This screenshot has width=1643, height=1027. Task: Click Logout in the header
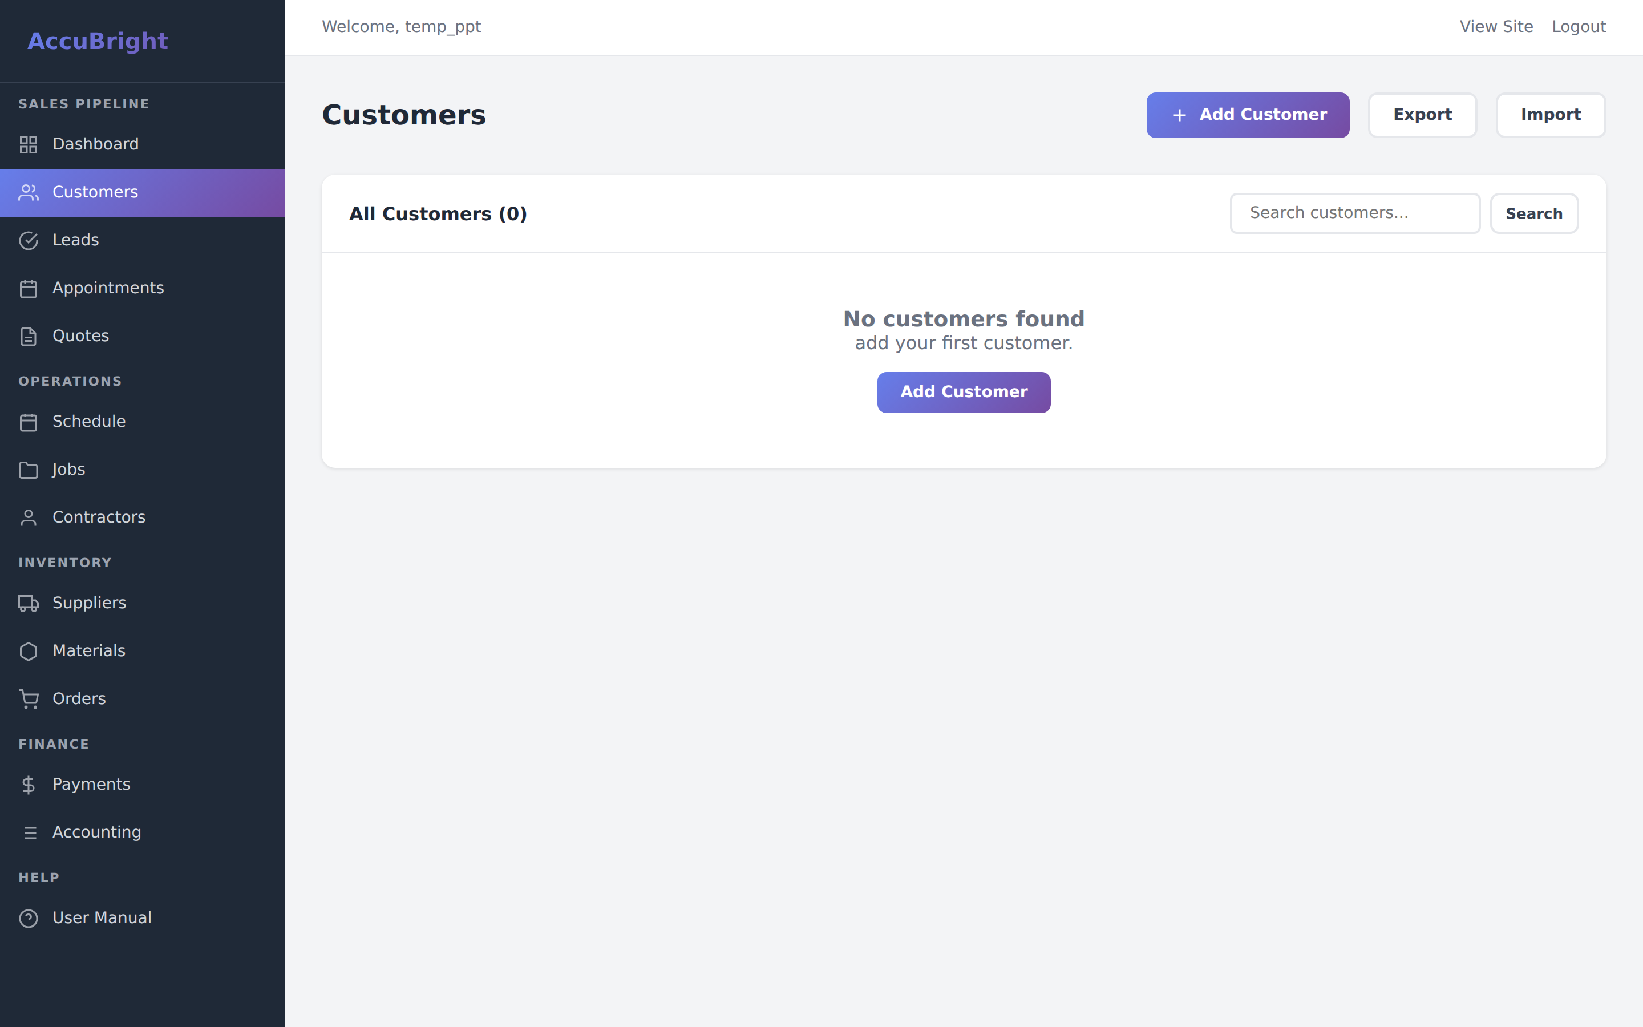point(1580,26)
